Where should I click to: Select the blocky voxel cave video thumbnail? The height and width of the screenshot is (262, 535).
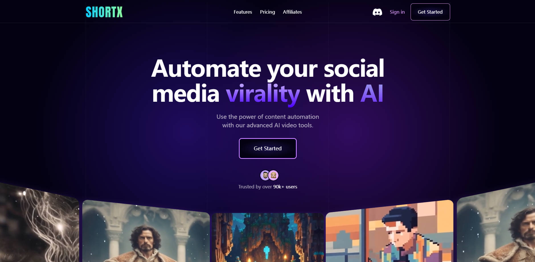tap(268, 237)
